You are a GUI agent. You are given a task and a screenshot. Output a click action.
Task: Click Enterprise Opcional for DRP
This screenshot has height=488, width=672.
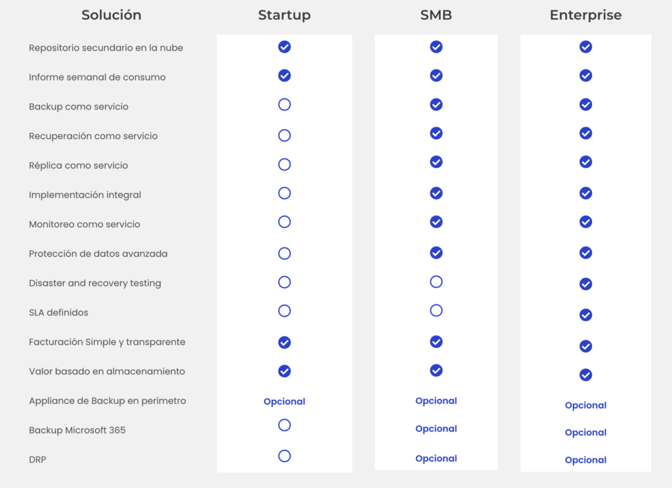585,460
